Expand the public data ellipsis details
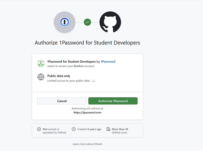203x151 pixels. click(x=93, y=81)
